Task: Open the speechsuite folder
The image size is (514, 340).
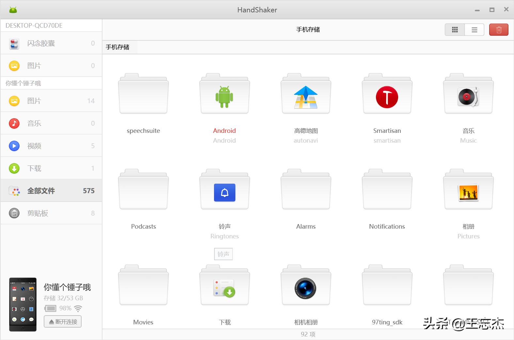Action: point(143,94)
